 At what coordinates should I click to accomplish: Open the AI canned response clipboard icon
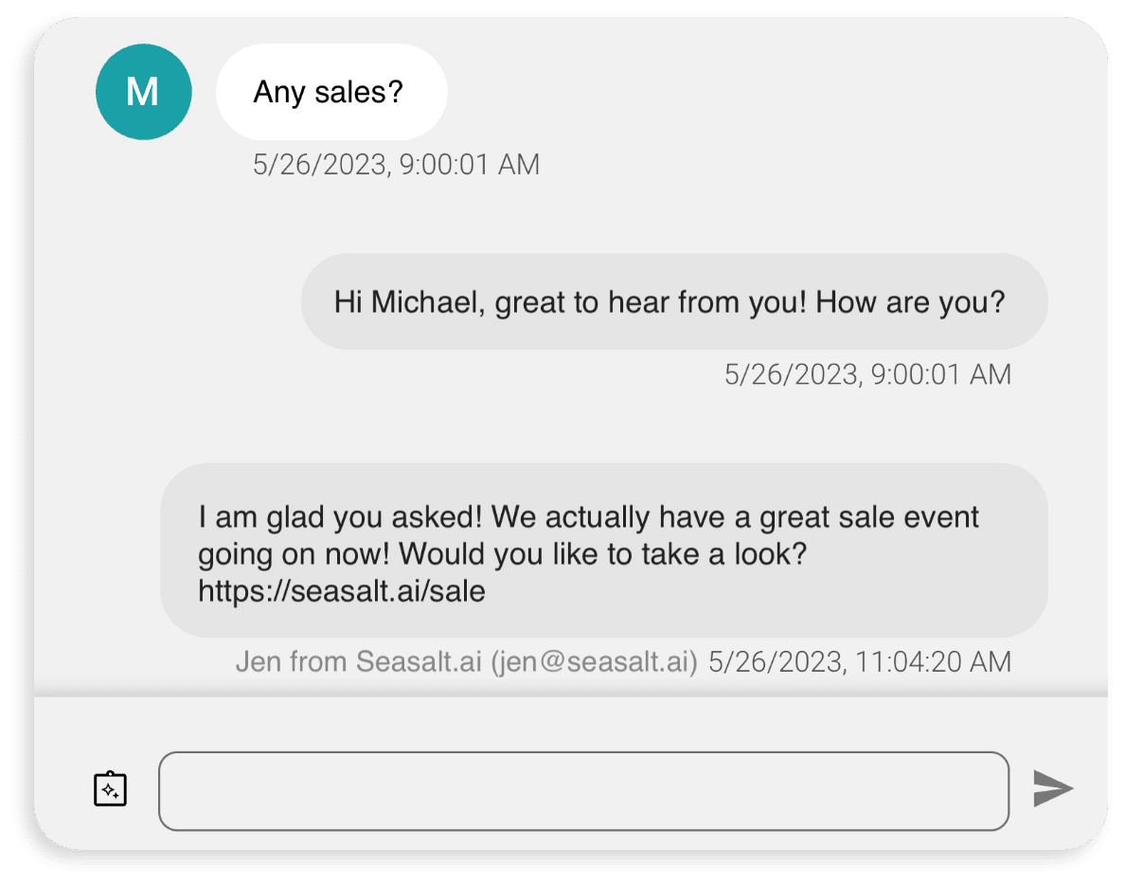click(x=111, y=789)
